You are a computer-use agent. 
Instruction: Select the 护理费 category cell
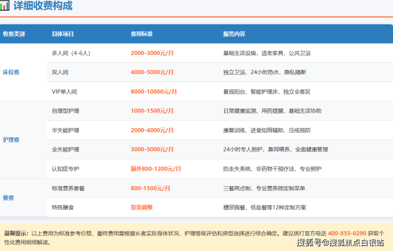[x=11, y=140]
